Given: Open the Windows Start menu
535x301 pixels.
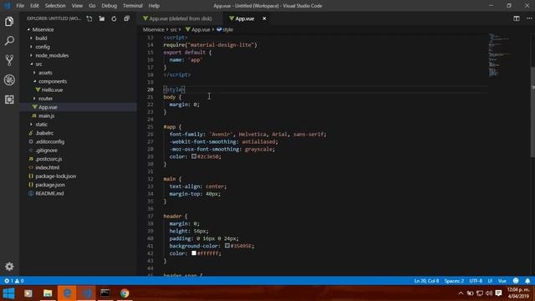Looking at the screenshot, I should coord(9,293).
